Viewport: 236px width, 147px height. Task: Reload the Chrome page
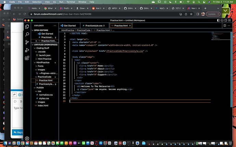[x=25, y=14]
